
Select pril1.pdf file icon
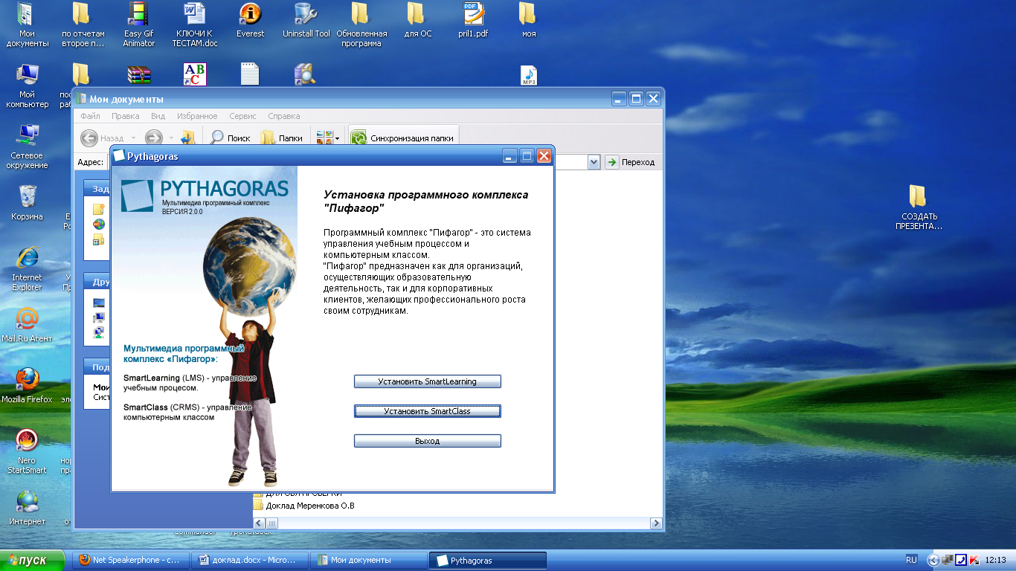point(473,21)
